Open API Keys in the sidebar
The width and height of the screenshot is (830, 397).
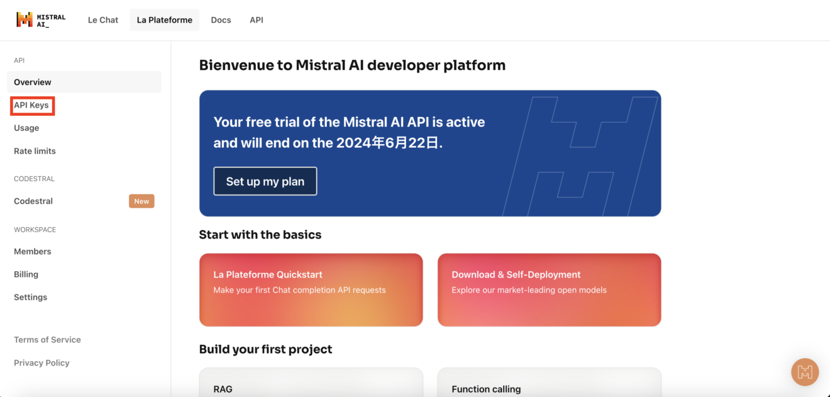[x=31, y=106]
